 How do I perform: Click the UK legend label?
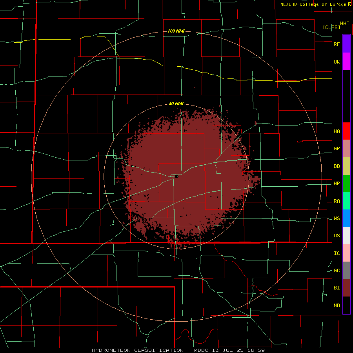337,62
